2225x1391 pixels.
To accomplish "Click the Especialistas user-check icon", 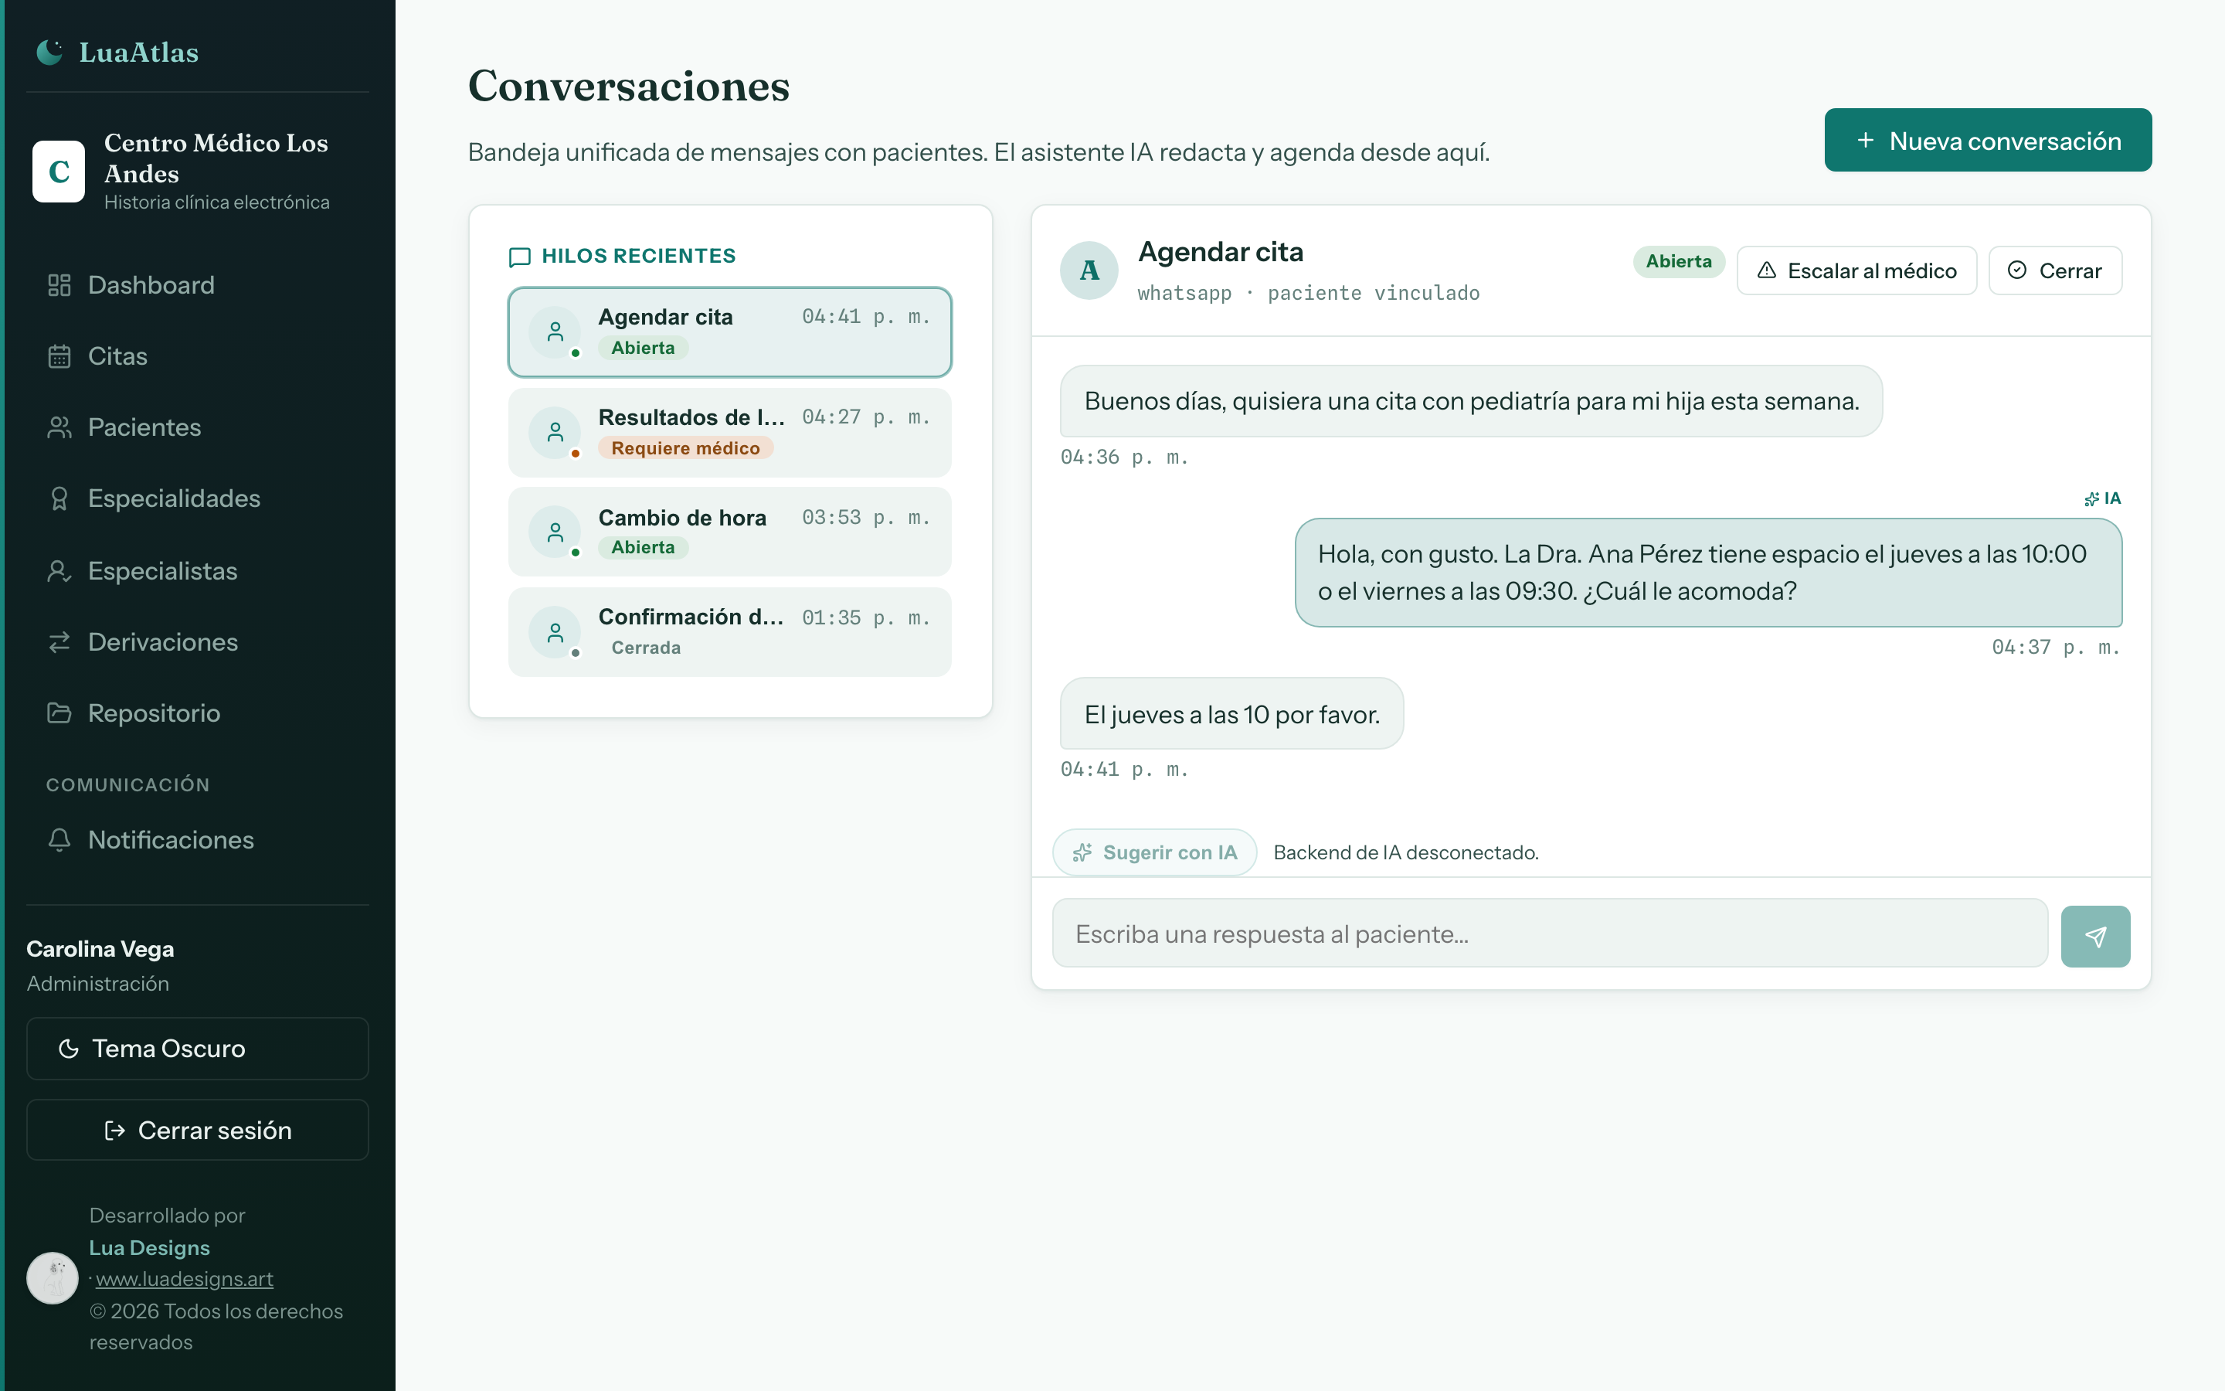I will [59, 571].
